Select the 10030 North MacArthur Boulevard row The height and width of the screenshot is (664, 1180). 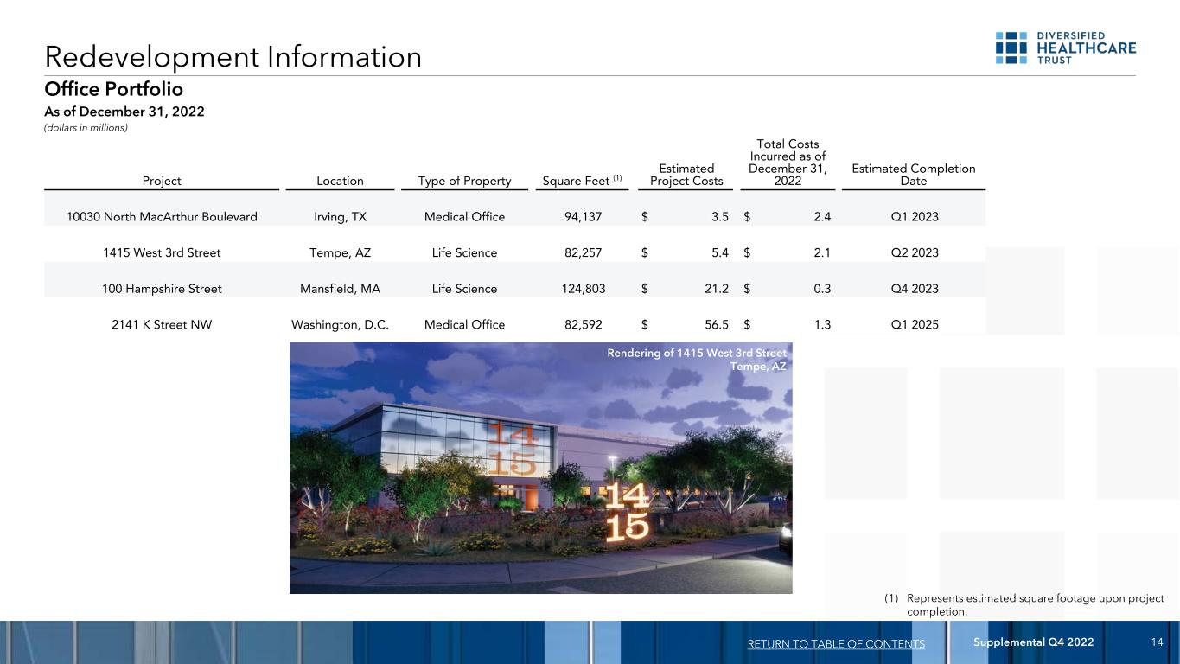tap(162, 217)
